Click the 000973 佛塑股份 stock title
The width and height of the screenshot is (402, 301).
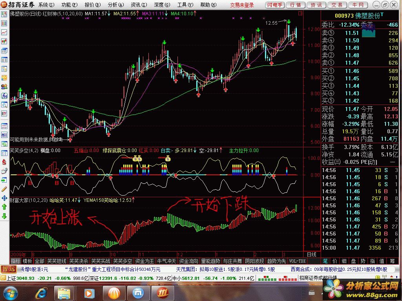coord(359,16)
